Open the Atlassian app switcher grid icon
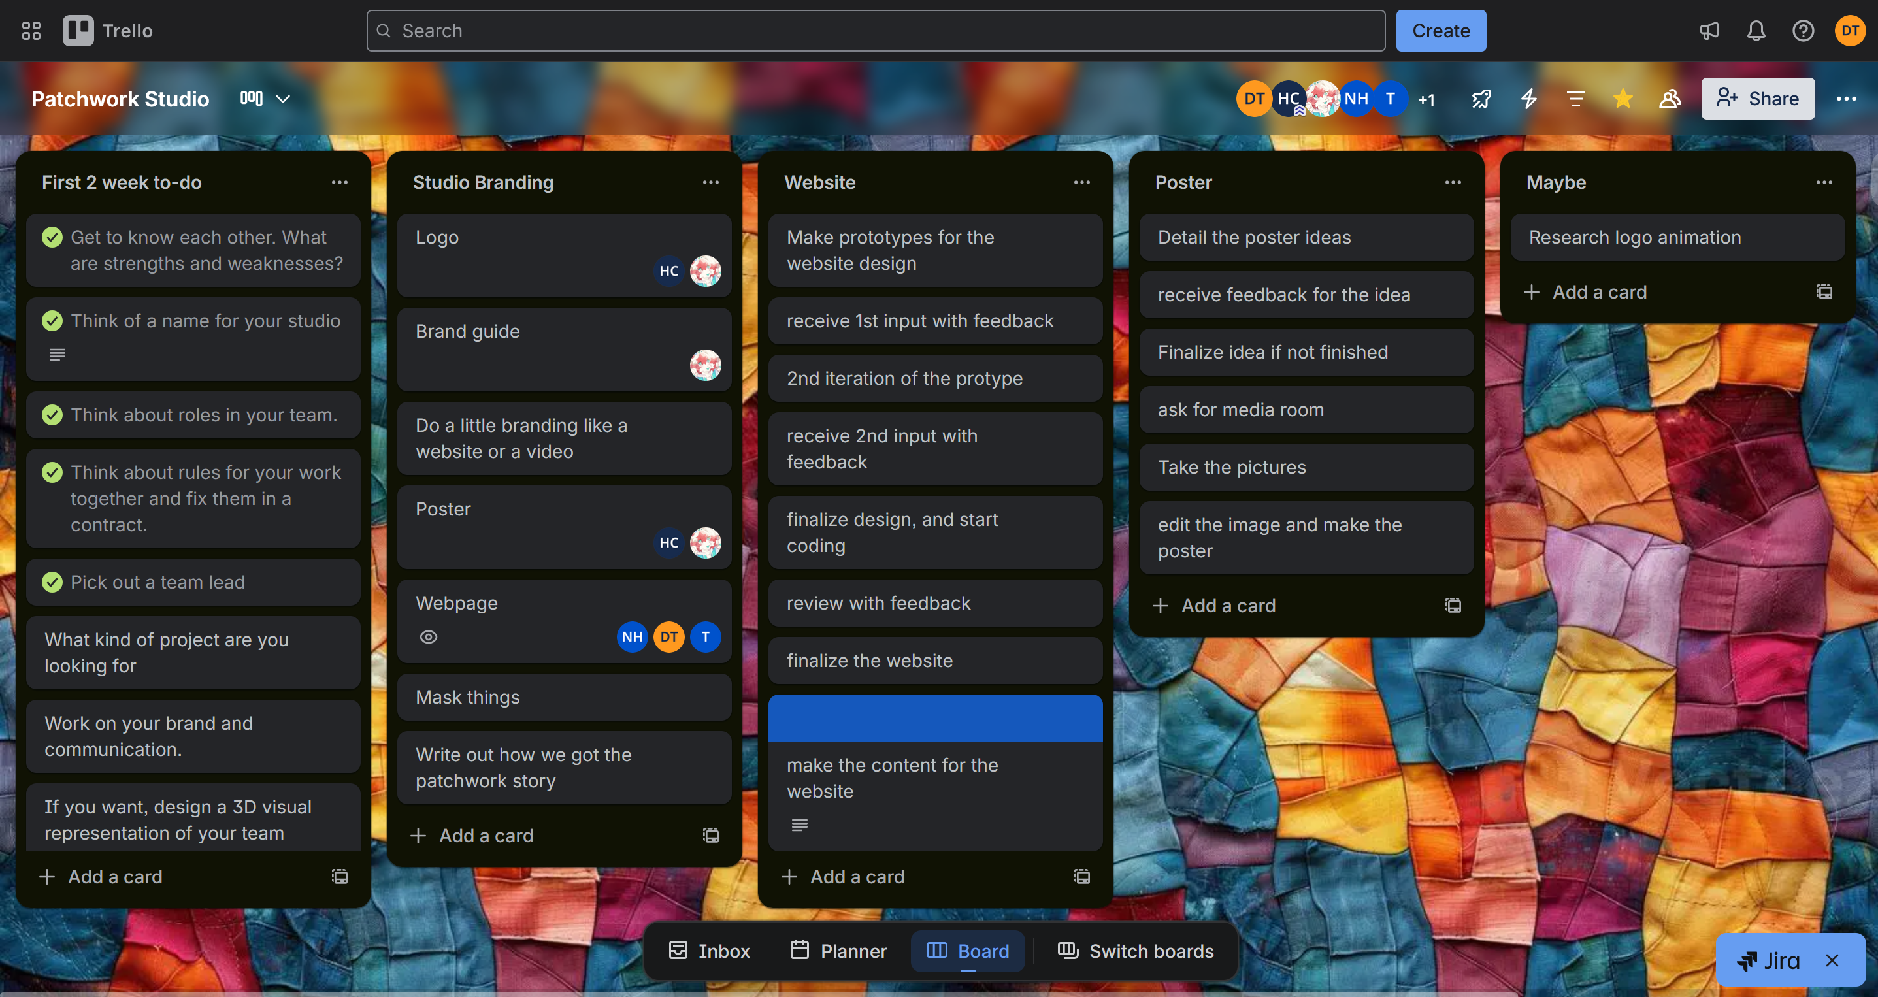Viewport: 1878px width, 997px height. [x=31, y=31]
